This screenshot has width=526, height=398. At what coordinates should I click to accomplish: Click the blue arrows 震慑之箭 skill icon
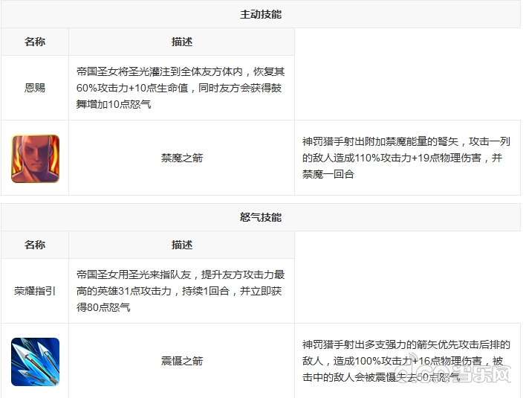[35, 362]
